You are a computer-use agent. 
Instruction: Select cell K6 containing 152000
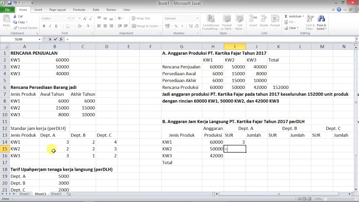(x=278, y=87)
